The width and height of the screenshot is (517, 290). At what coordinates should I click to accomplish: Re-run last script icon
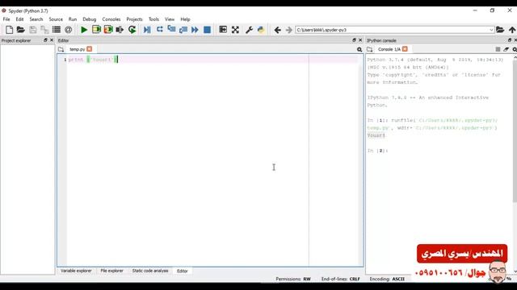click(x=132, y=30)
